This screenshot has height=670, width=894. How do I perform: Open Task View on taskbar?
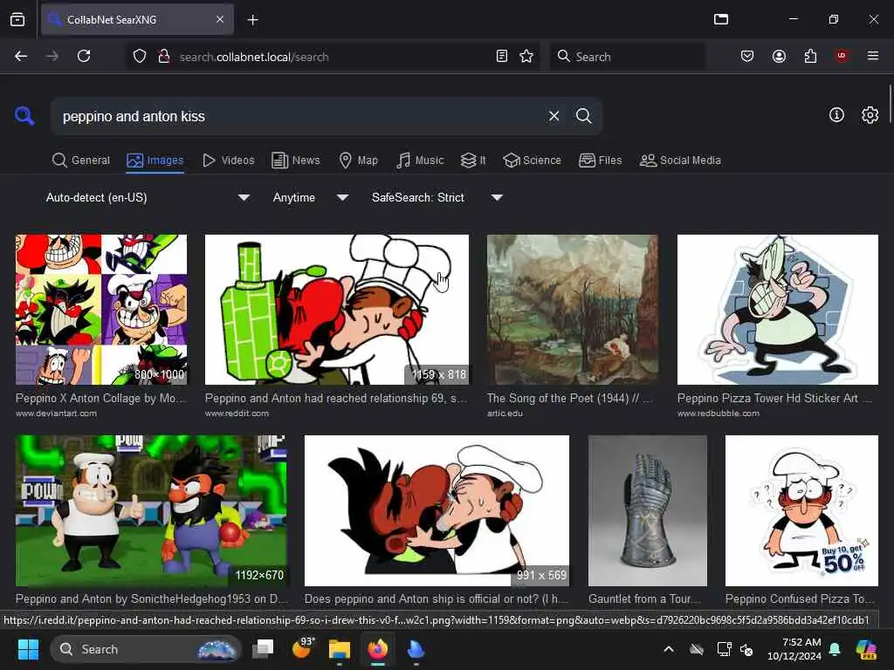(263, 649)
